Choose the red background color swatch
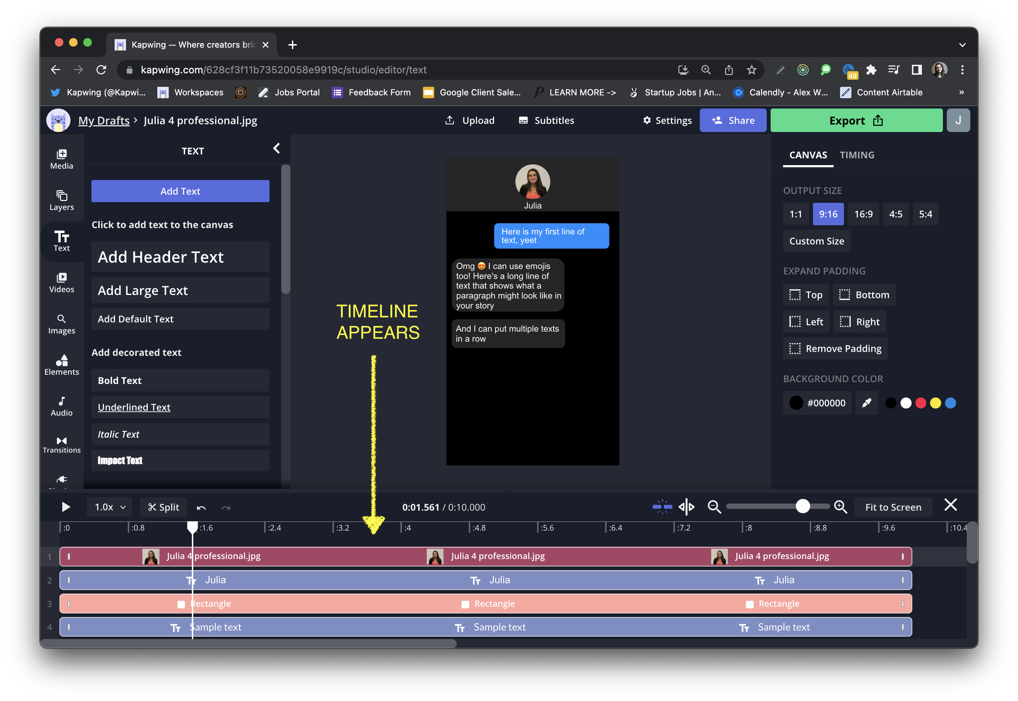The height and width of the screenshot is (701, 1018). coord(920,403)
